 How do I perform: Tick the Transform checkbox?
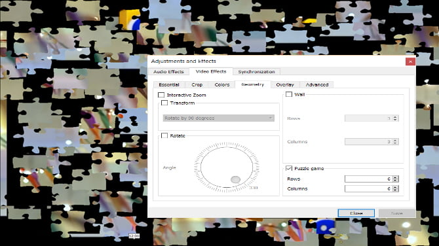(x=164, y=103)
